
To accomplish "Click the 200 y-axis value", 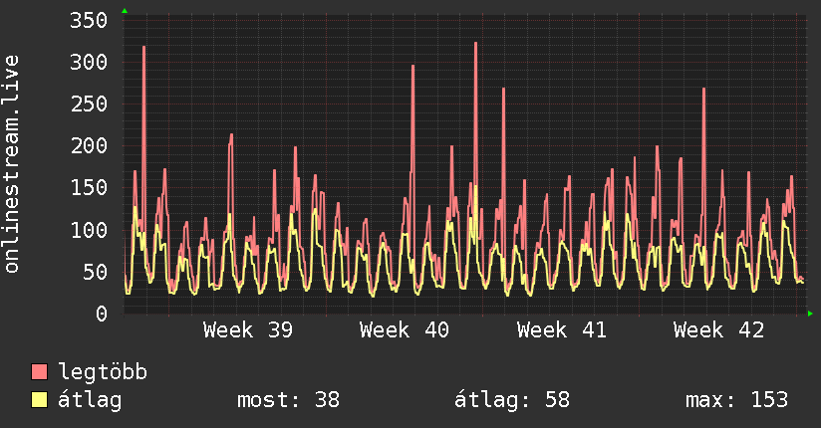I will (89, 145).
